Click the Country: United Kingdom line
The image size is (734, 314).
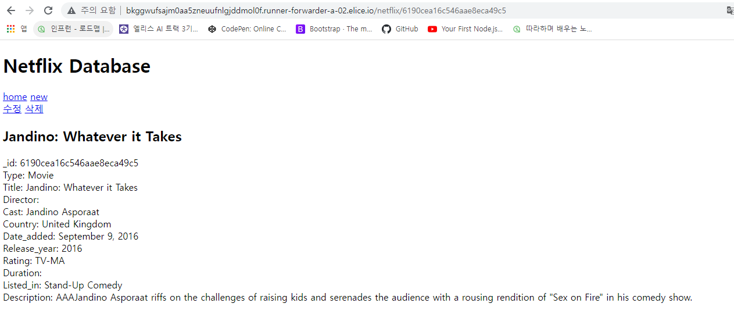pyautogui.click(x=57, y=224)
